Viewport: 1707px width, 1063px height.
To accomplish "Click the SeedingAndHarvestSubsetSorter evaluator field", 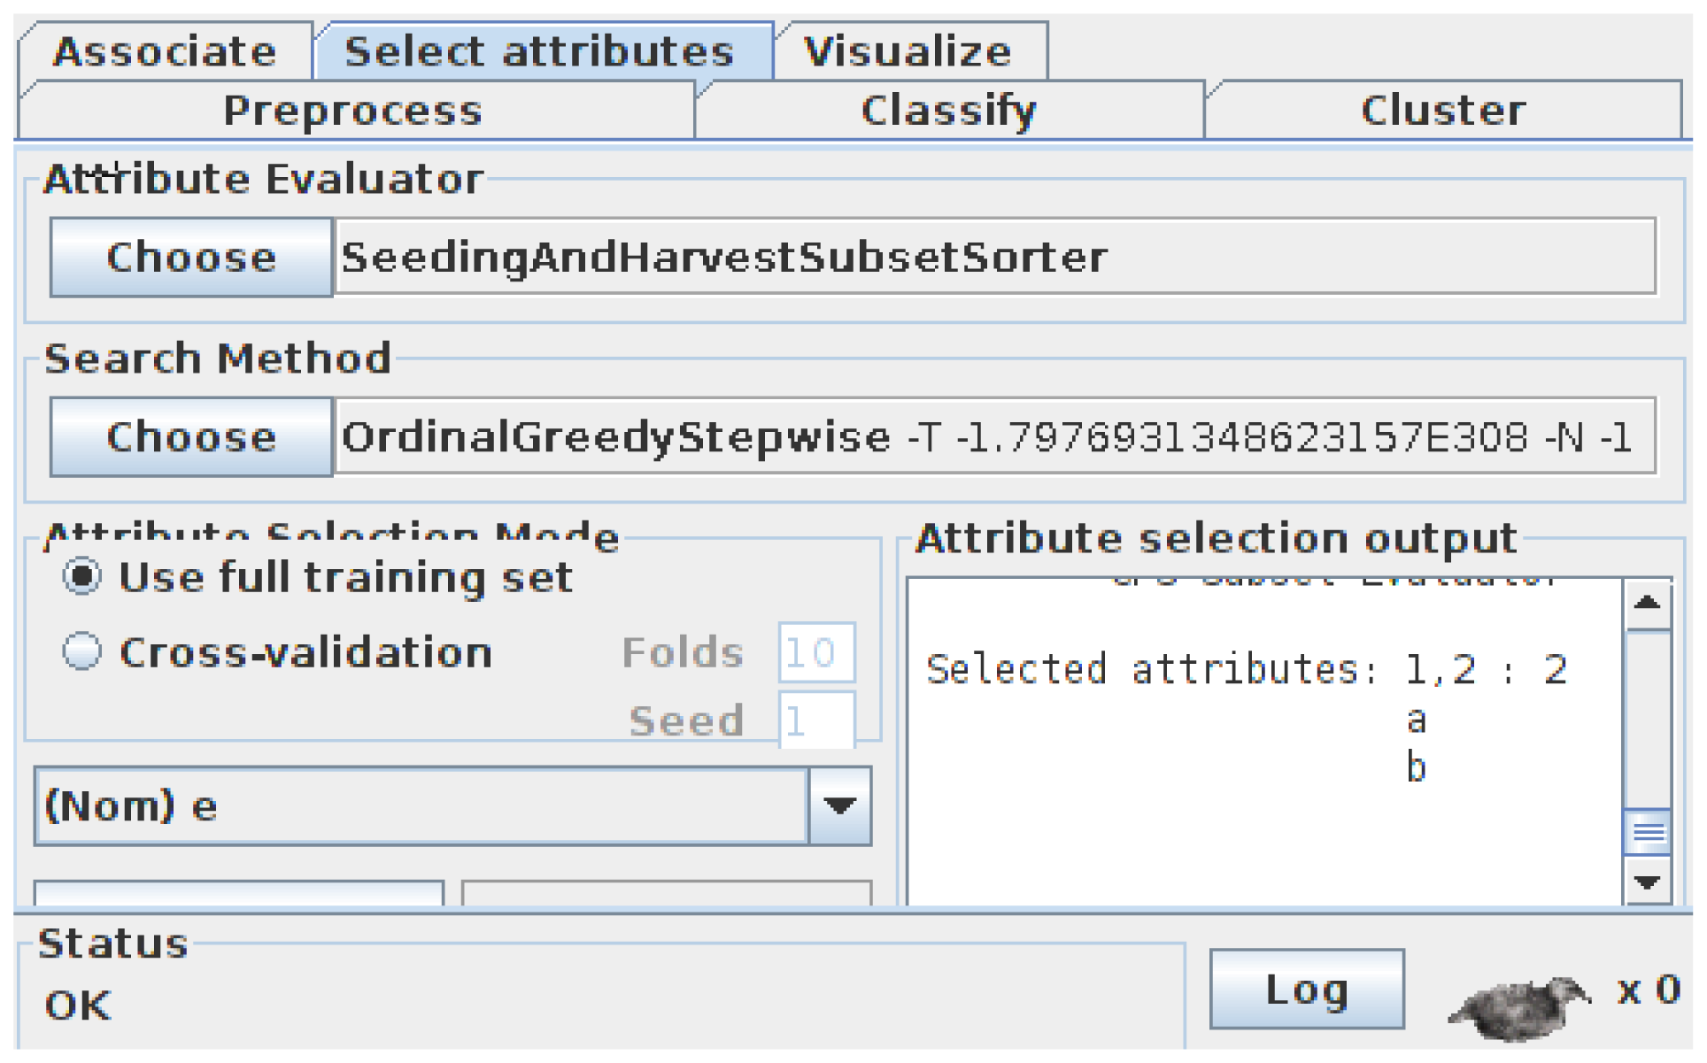I will (994, 257).
